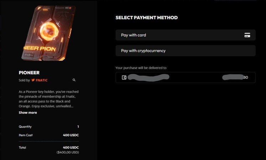
Task: Click the SELECT PAYMENT METHOD heading
Action: tap(147, 18)
